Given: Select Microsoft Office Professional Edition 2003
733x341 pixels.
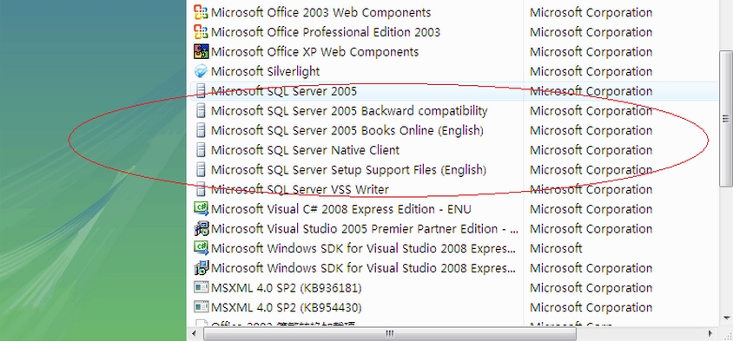Looking at the screenshot, I should pyautogui.click(x=326, y=32).
